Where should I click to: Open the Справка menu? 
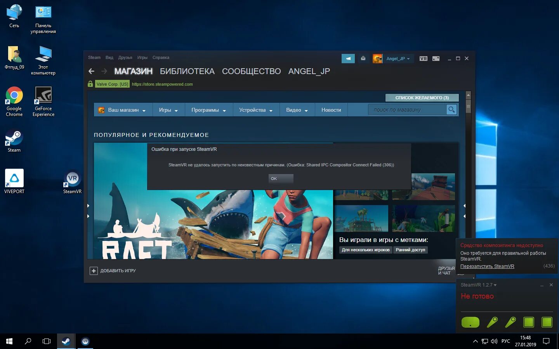161,57
